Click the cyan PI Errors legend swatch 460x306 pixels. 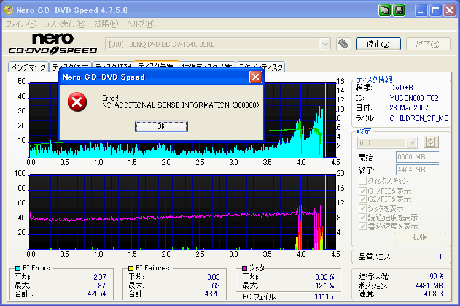click(x=18, y=268)
